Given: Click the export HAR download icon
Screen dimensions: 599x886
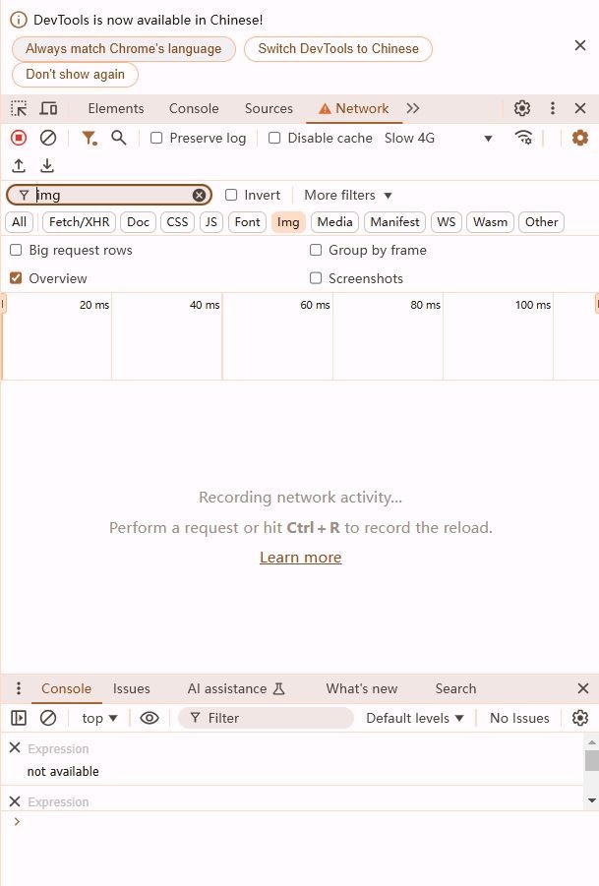Looking at the screenshot, I should (x=47, y=166).
